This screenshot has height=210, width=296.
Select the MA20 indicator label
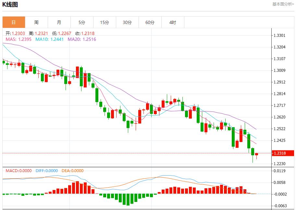[x=82, y=39]
